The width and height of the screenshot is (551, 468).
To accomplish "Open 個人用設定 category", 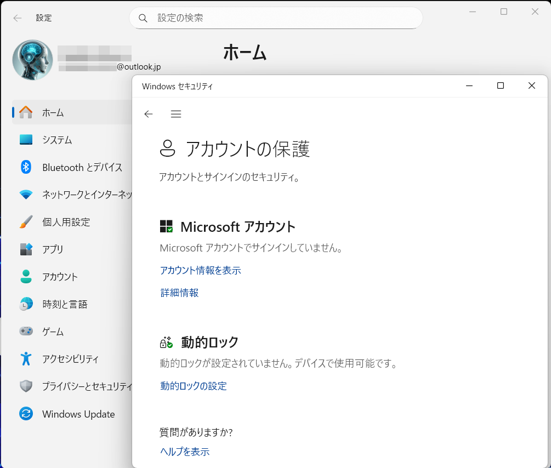I will coord(66,222).
